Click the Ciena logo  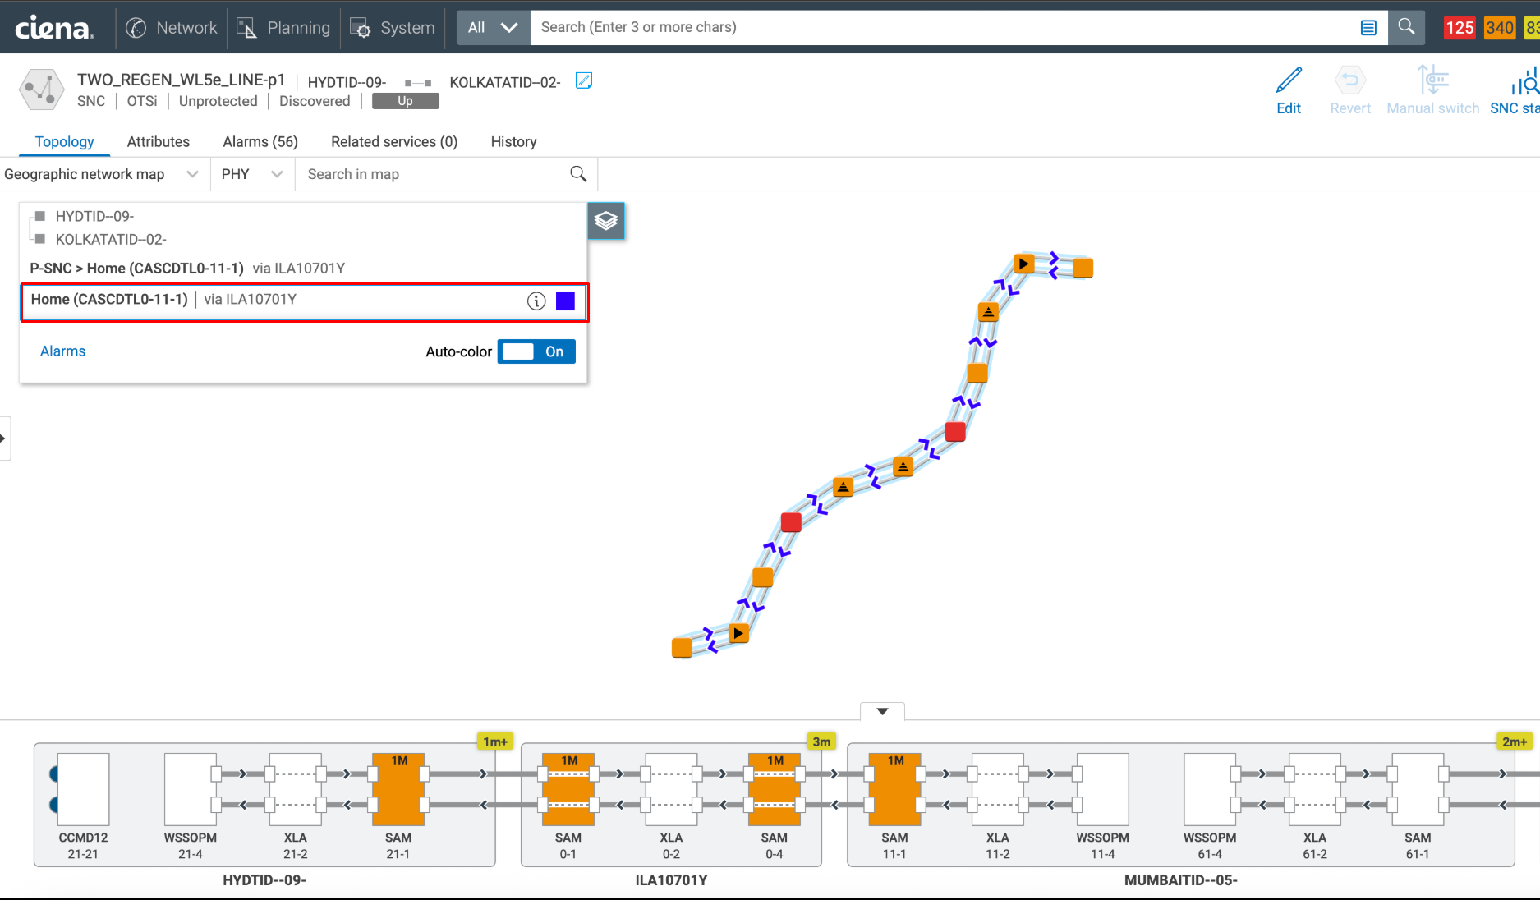pyautogui.click(x=54, y=28)
